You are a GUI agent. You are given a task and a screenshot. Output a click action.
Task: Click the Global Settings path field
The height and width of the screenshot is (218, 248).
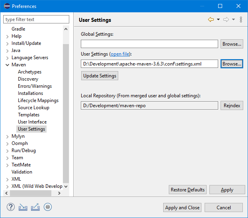[149, 44]
